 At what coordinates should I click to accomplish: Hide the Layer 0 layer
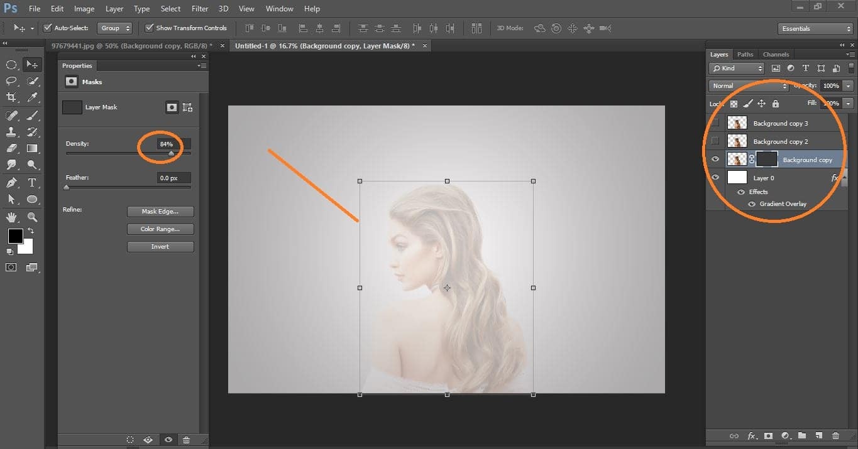click(715, 177)
